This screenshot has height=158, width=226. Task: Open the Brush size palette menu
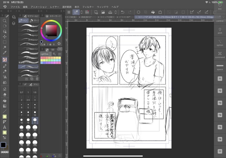tap(20, 84)
